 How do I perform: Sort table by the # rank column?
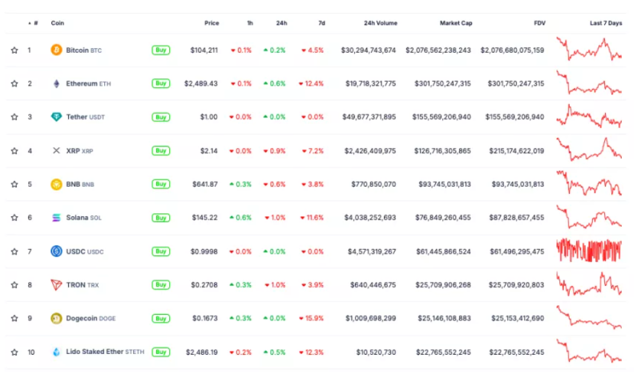32,23
